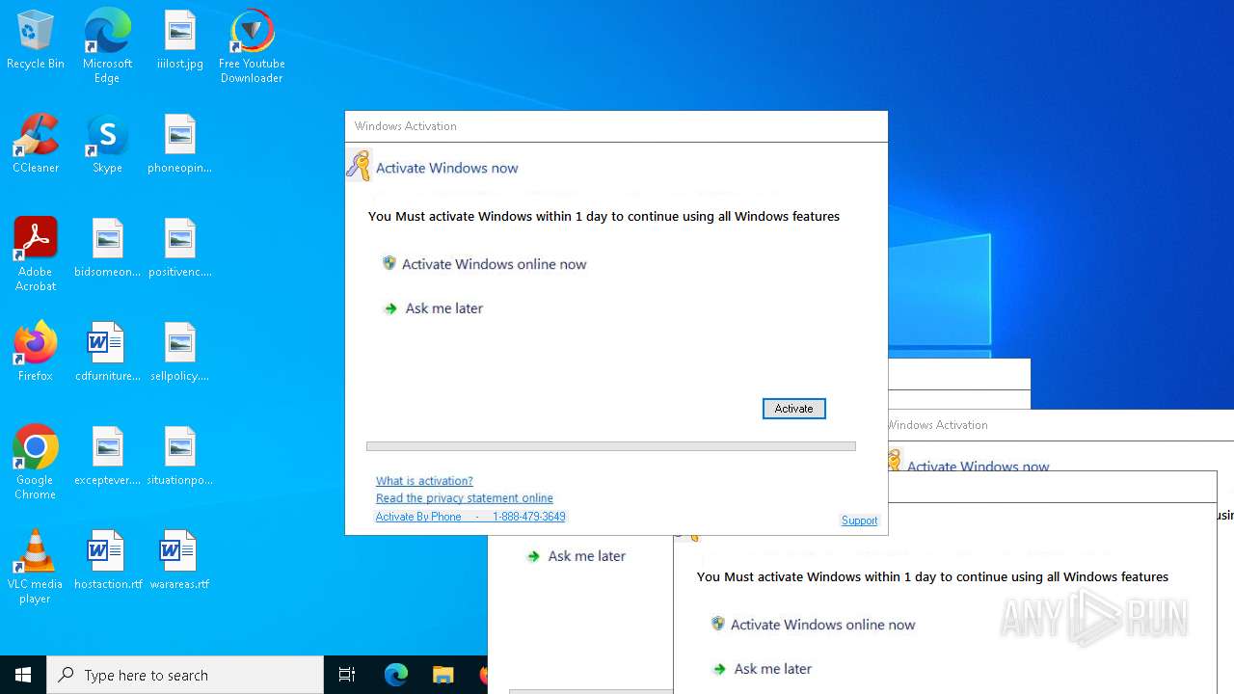
Task: Select hostaction.rtf document
Action: (107, 561)
